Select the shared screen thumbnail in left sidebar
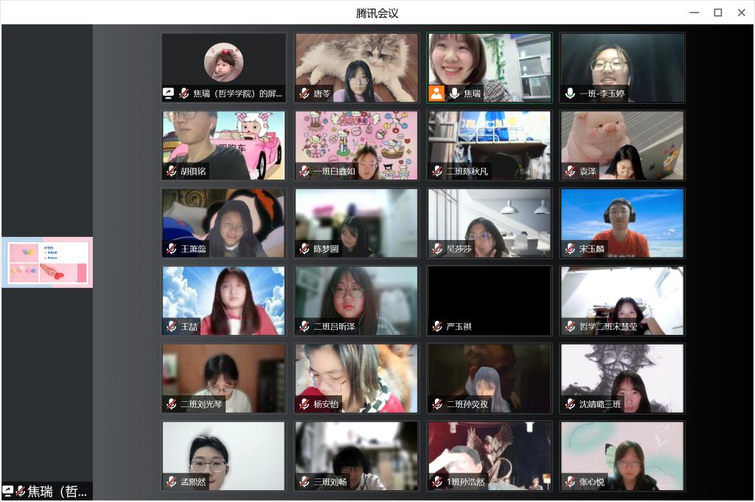Screen dimensions: 755x502 click(x=47, y=263)
